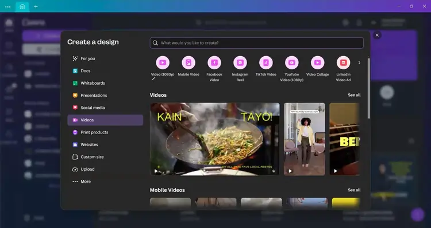Click the dialog's vertical scrollbar

[368, 88]
